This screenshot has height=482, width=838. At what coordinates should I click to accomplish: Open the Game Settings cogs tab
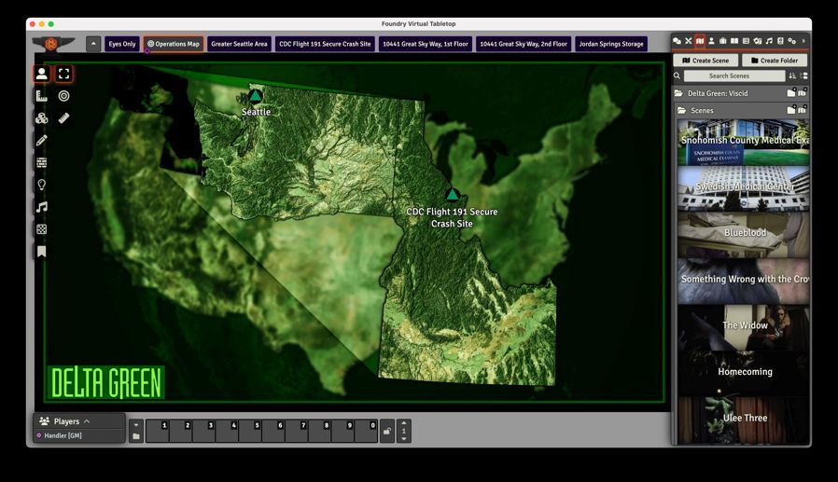792,41
